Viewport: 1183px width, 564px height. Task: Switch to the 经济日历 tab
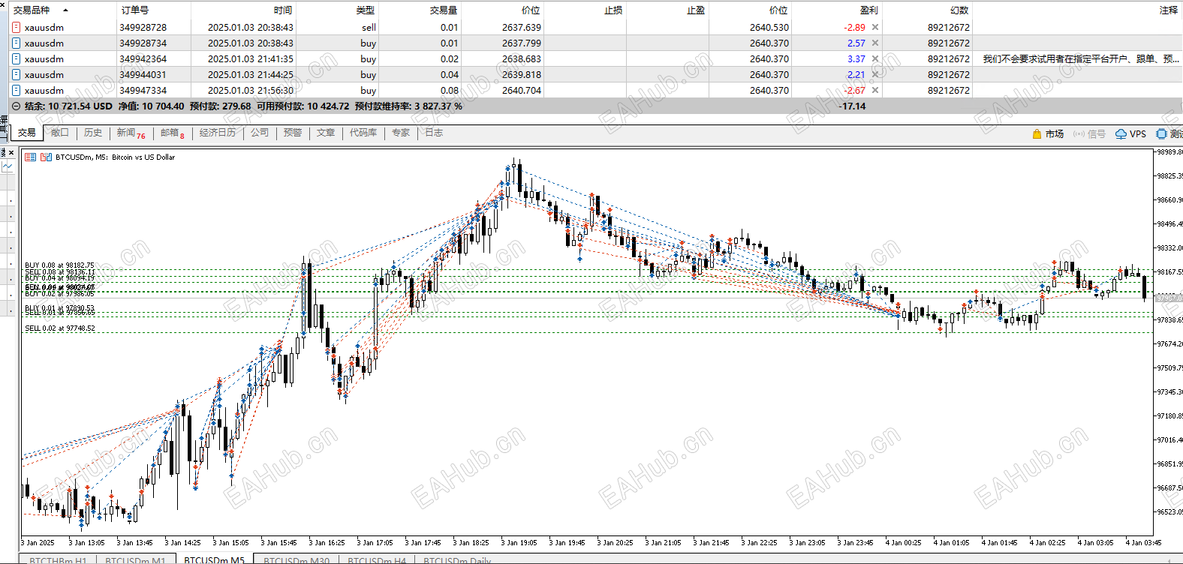pos(218,133)
